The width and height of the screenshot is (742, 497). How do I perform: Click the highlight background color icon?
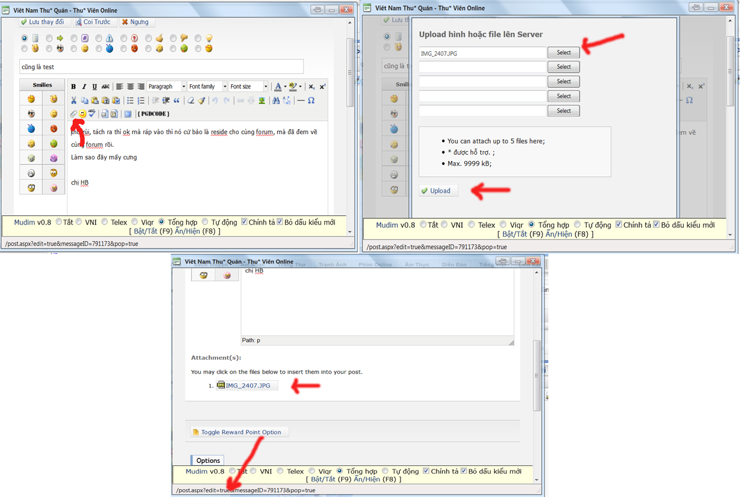293,87
